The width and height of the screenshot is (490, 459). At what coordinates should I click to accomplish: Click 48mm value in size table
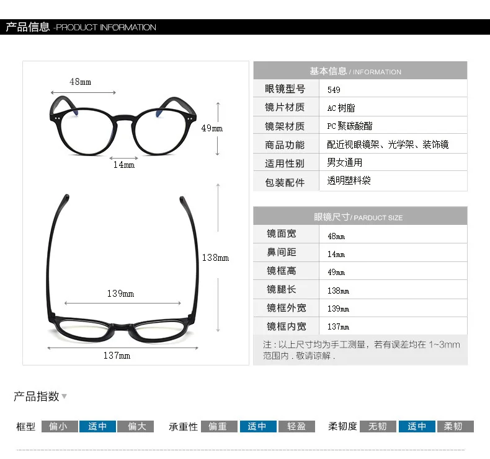tap(336, 236)
